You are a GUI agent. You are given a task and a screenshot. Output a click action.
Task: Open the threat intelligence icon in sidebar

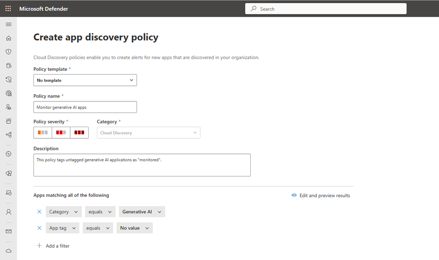[9, 93]
